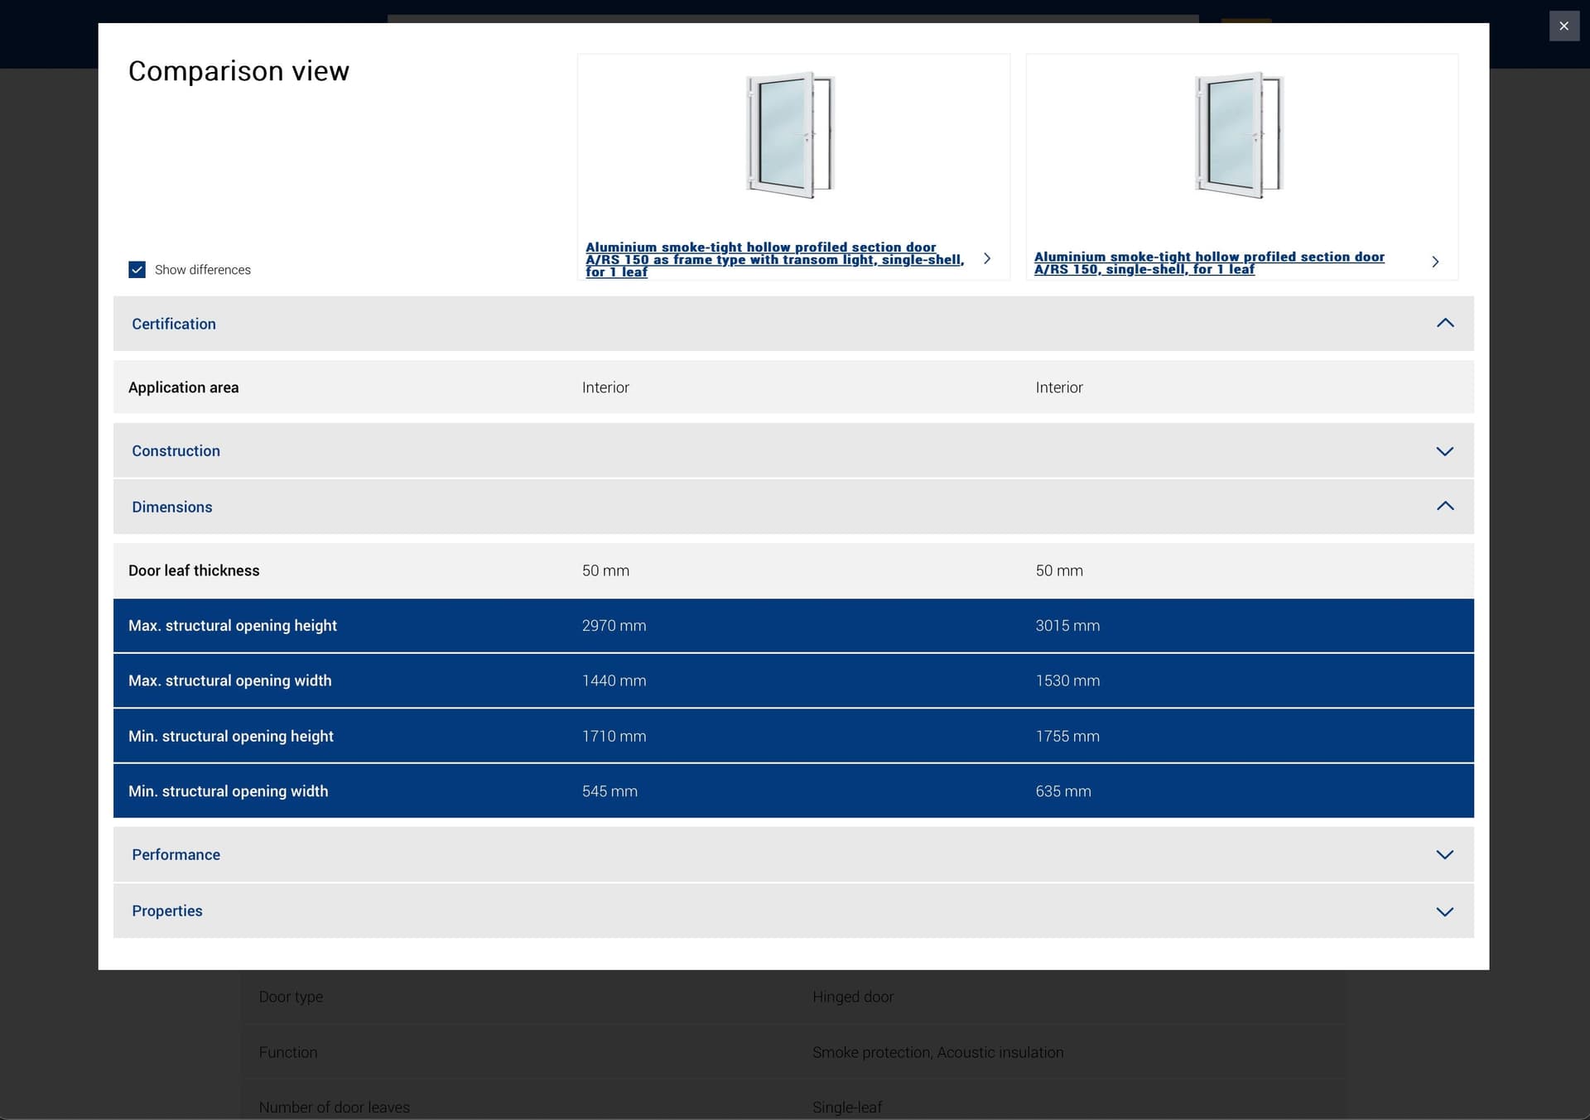Click the 1440 mm value
1590x1120 pixels.
tap(614, 680)
